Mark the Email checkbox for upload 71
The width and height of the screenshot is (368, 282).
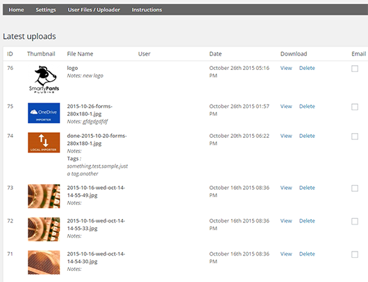[355, 254]
